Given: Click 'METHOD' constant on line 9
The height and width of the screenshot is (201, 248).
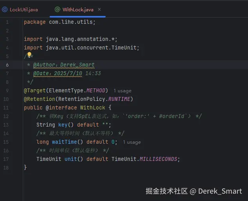Looking at the screenshot, I should pyautogui.click(x=96, y=90).
